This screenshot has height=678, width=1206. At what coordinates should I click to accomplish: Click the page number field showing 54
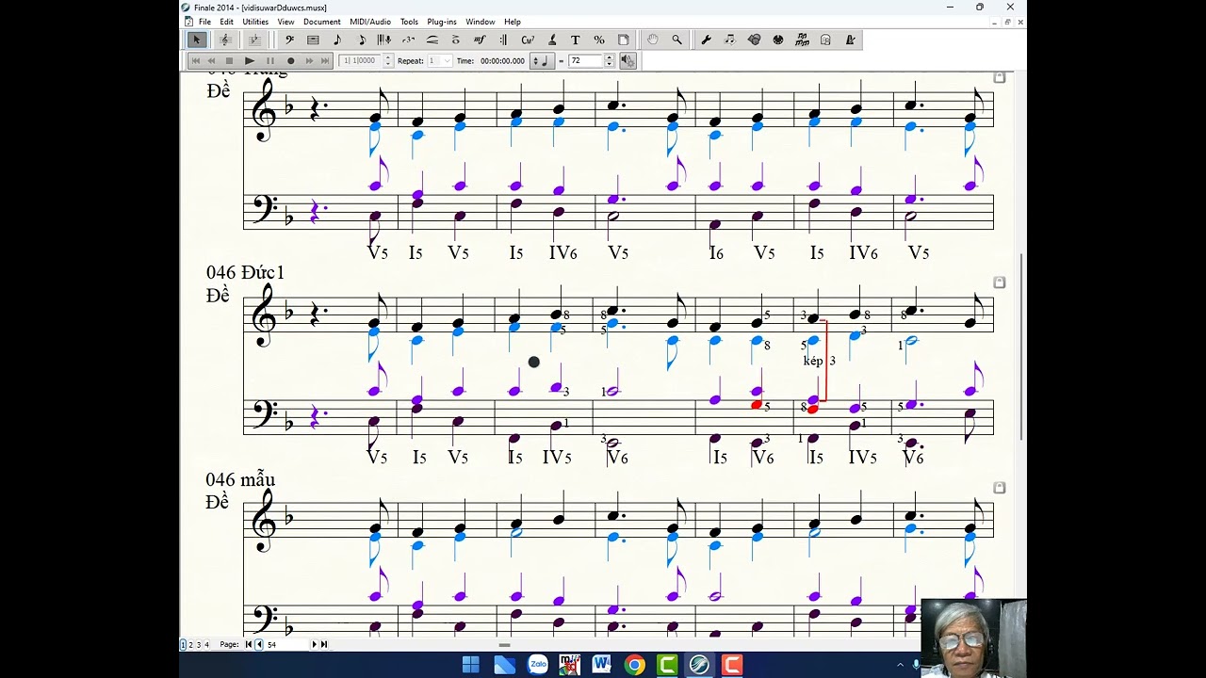coord(285,644)
